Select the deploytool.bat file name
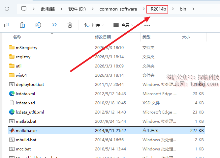The width and height of the screenshot is (220, 158). tap(30, 85)
